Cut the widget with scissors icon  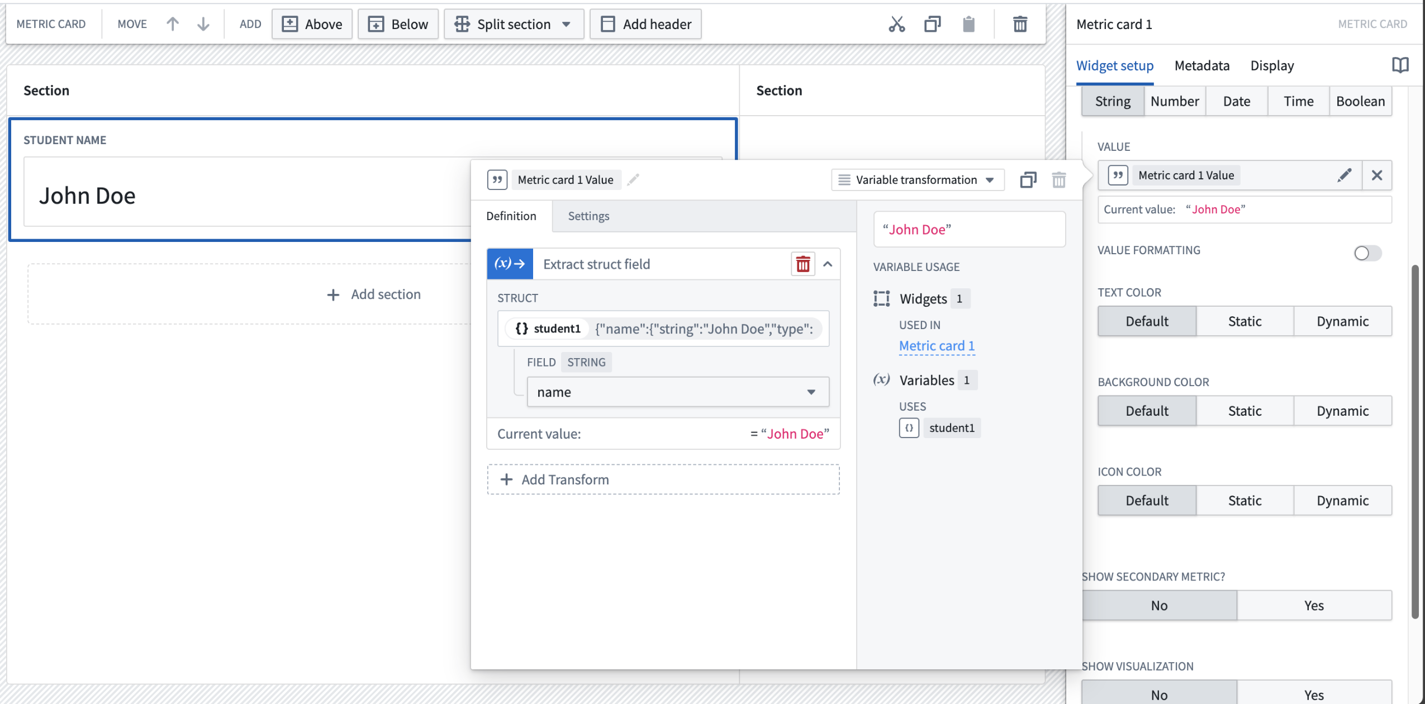pos(896,24)
